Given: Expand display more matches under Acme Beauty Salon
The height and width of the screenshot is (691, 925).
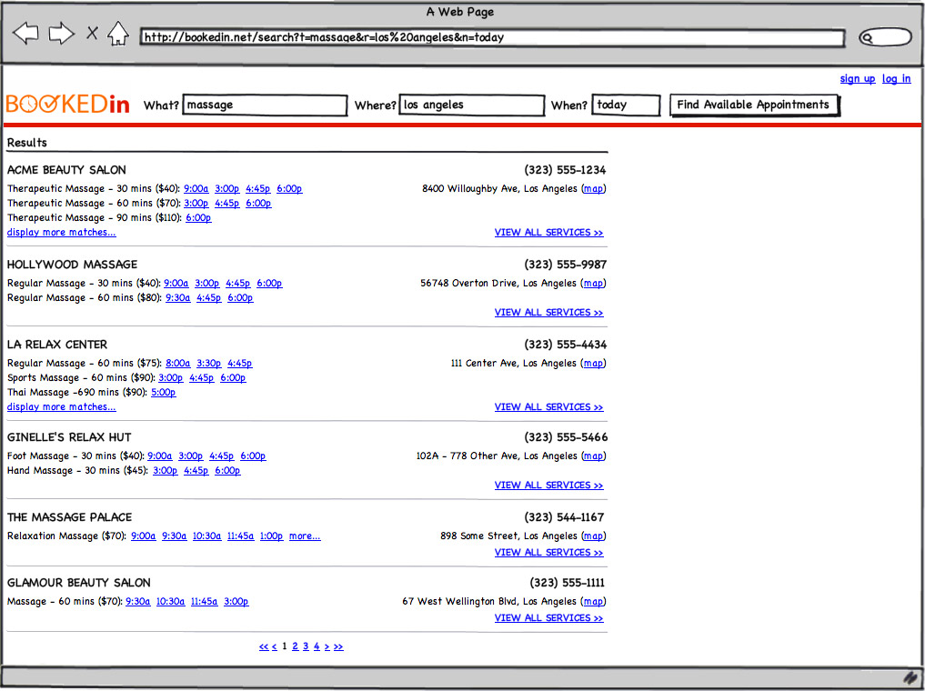Looking at the screenshot, I should point(61,232).
